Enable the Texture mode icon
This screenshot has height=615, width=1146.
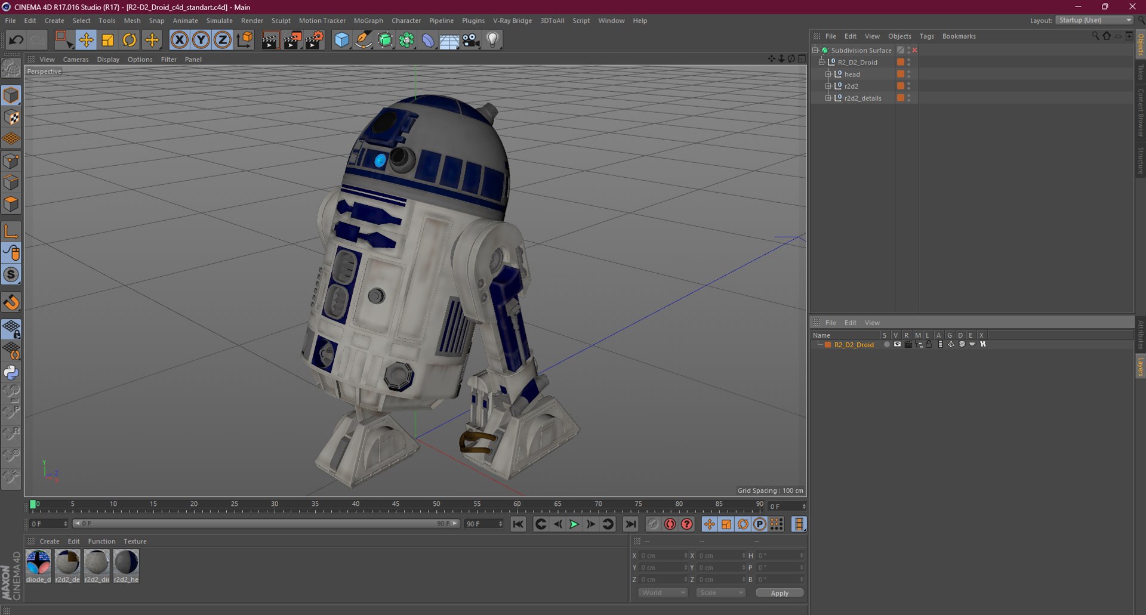coord(11,118)
